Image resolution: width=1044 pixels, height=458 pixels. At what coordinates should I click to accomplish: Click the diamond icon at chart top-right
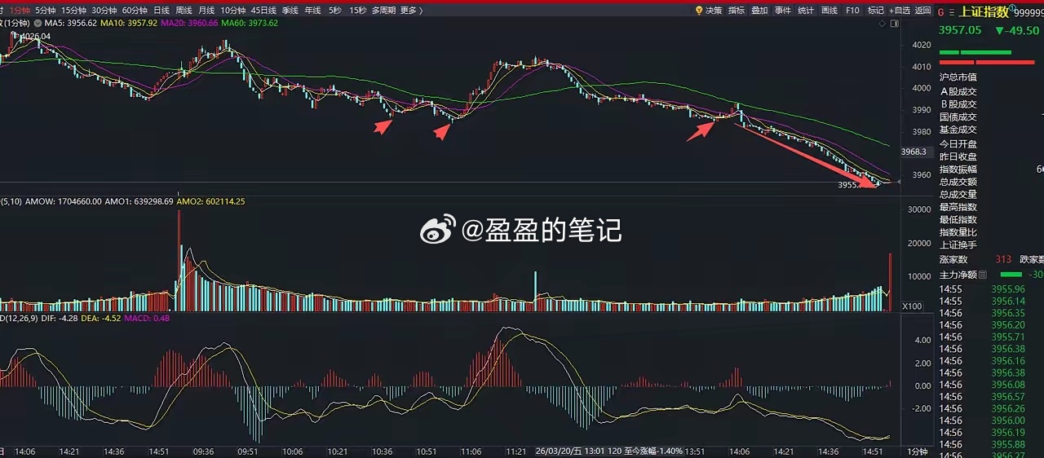point(882,24)
